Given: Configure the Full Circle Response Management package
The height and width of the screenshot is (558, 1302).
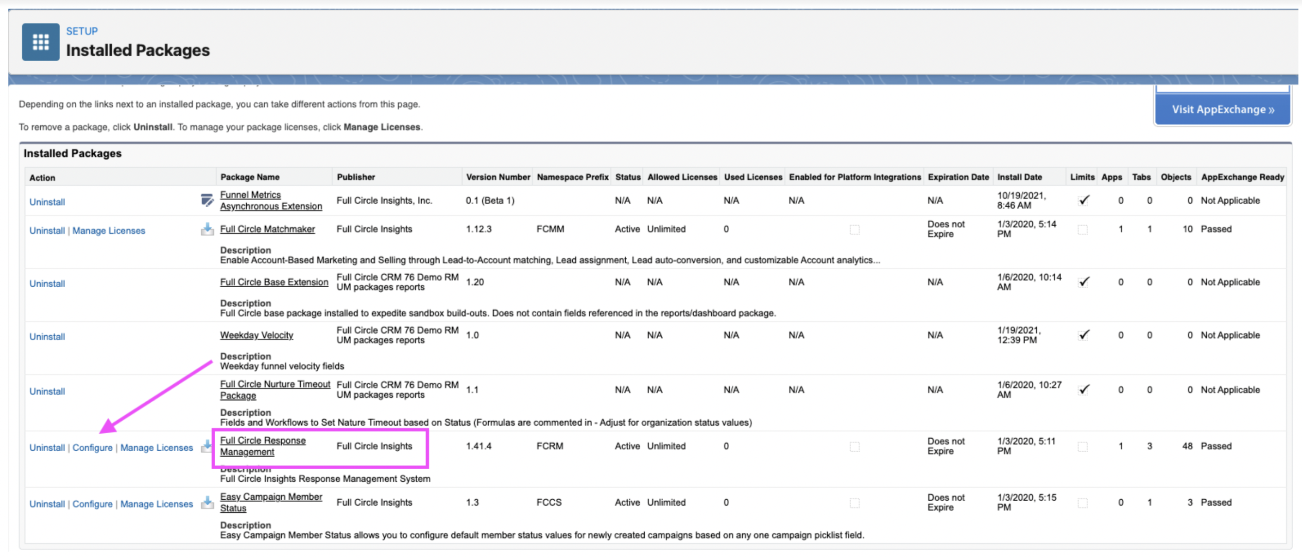Looking at the screenshot, I should [x=92, y=448].
